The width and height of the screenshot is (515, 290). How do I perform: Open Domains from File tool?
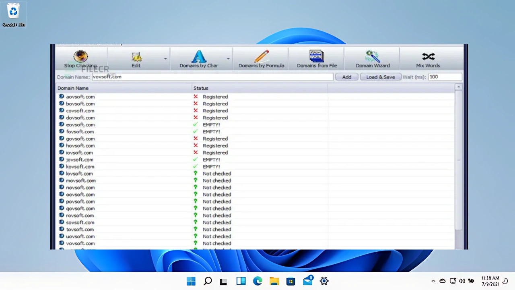pyautogui.click(x=317, y=59)
